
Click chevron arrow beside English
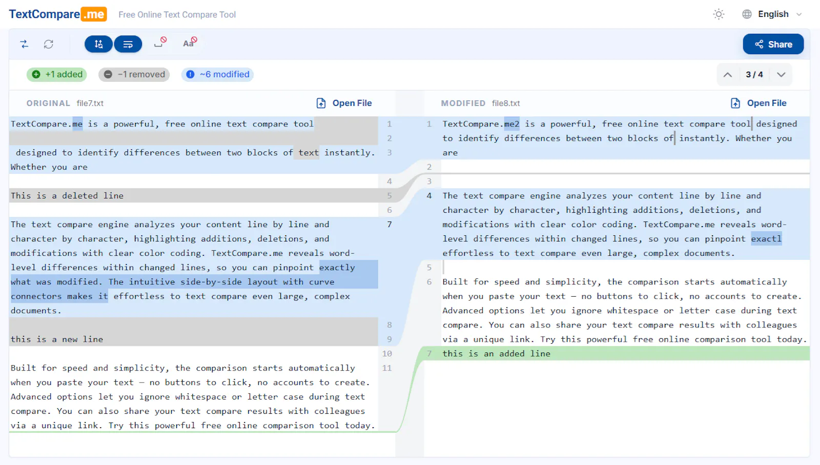point(799,14)
